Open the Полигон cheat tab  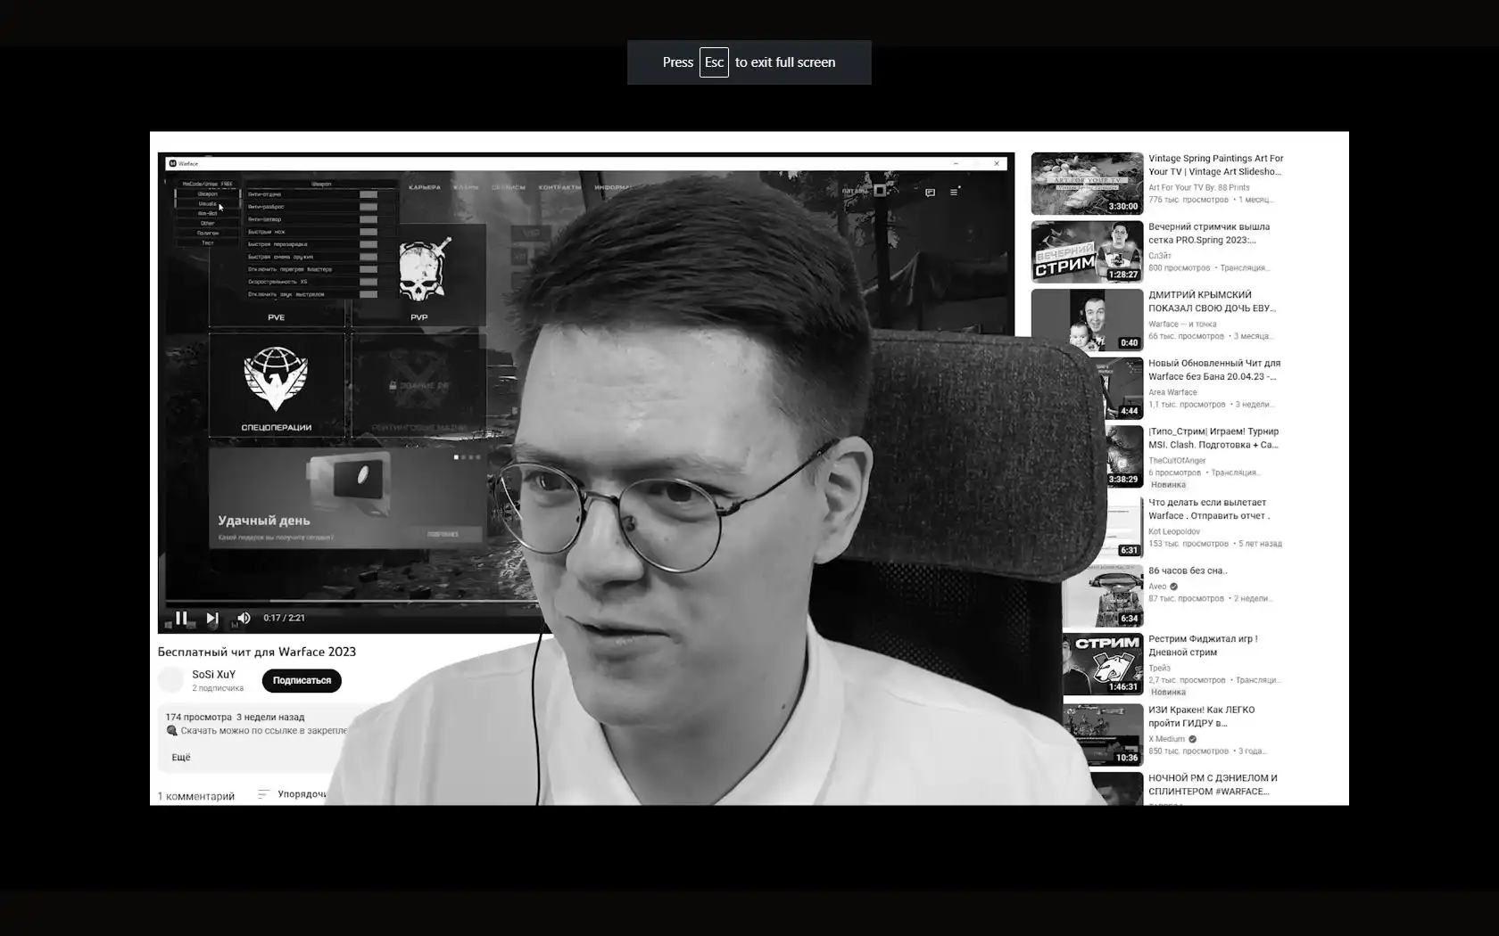pyautogui.click(x=207, y=234)
